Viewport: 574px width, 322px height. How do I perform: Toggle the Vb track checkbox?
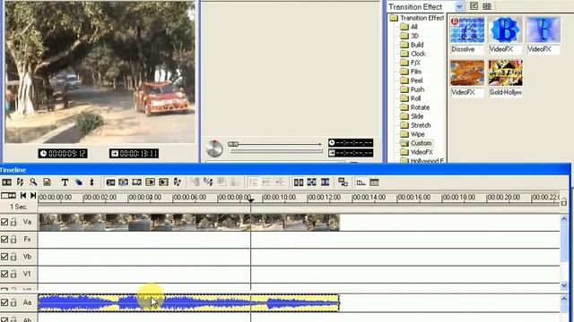(x=4, y=257)
